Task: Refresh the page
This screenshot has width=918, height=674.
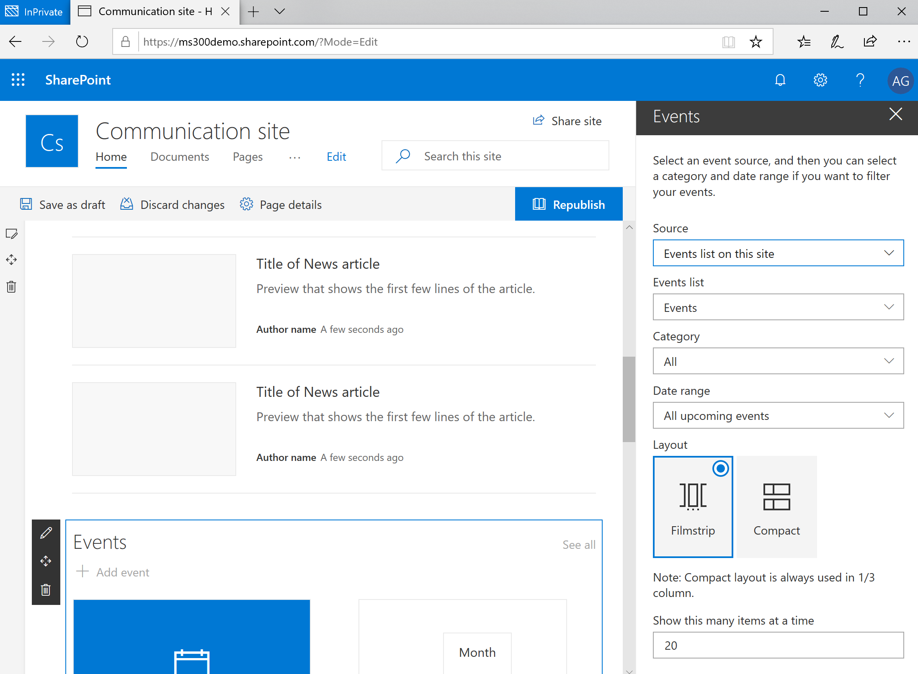Action: (x=82, y=41)
